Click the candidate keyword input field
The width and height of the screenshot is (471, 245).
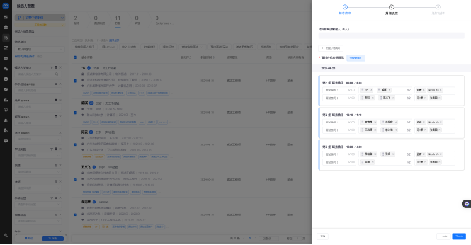tap(38, 74)
